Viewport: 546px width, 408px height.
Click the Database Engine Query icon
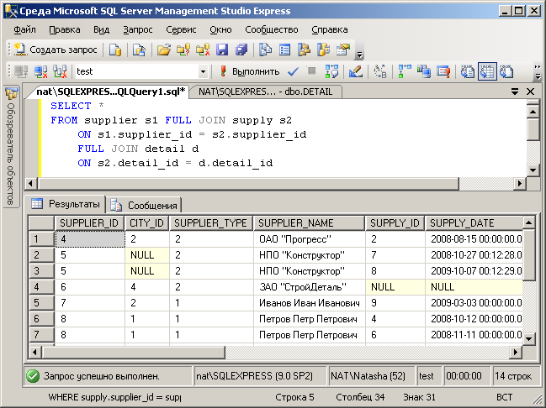tap(115, 50)
